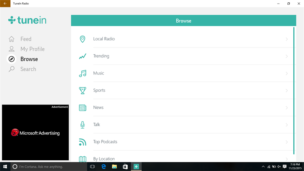The width and height of the screenshot is (304, 171).
Task: Open the Windows Store from the taskbar
Action: [x=125, y=167]
